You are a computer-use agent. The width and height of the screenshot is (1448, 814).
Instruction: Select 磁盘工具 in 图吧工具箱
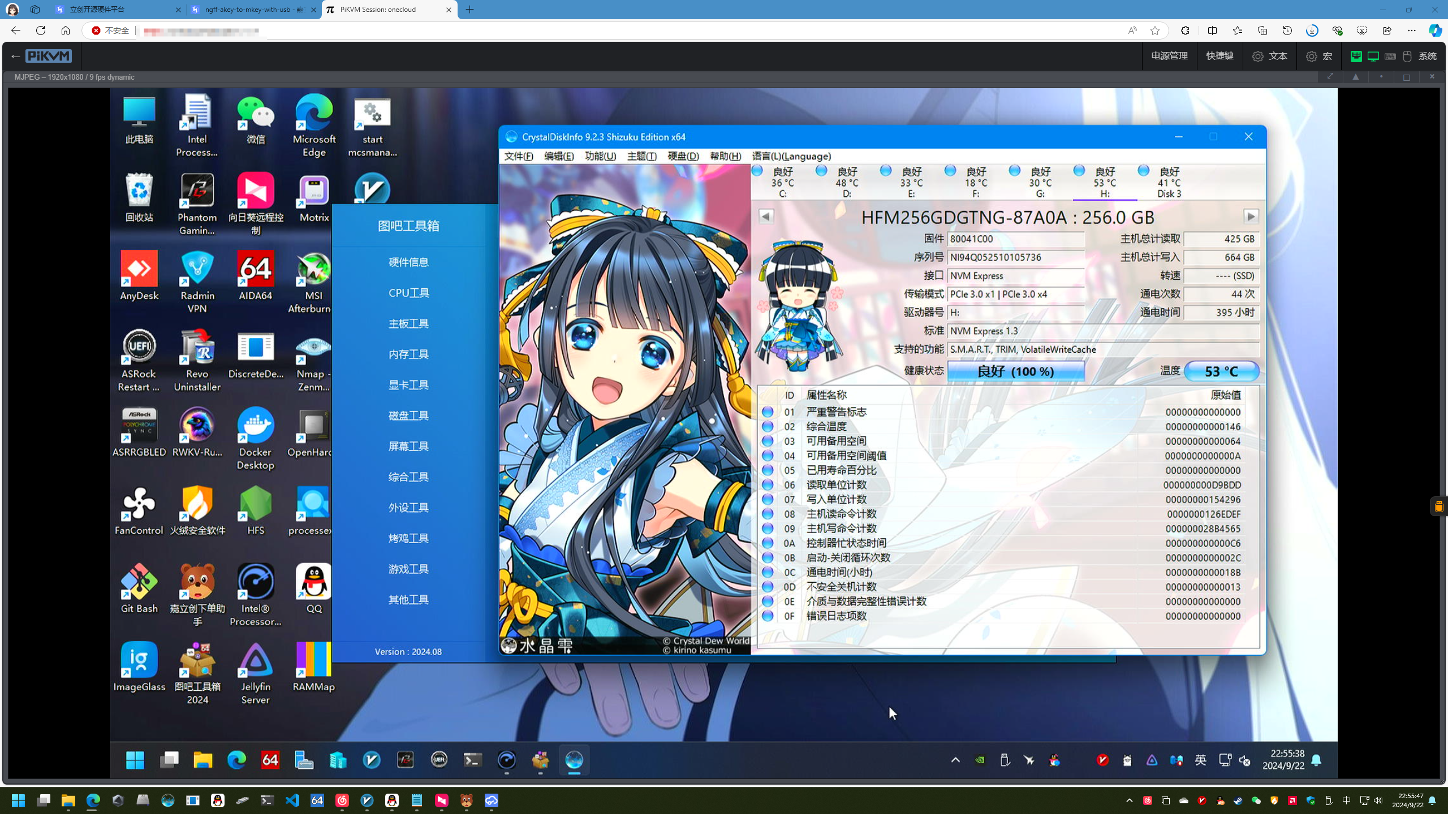408,415
